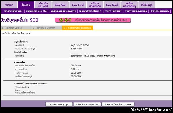This screenshot has width=173, height=113.
Task: Choose รายการรอโอน/ยกเลิก submenu item
Action: (x=136, y=11)
